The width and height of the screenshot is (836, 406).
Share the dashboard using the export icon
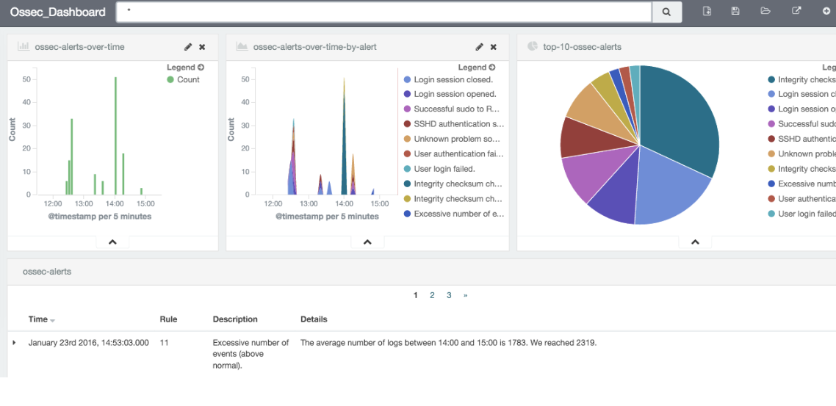pos(796,11)
